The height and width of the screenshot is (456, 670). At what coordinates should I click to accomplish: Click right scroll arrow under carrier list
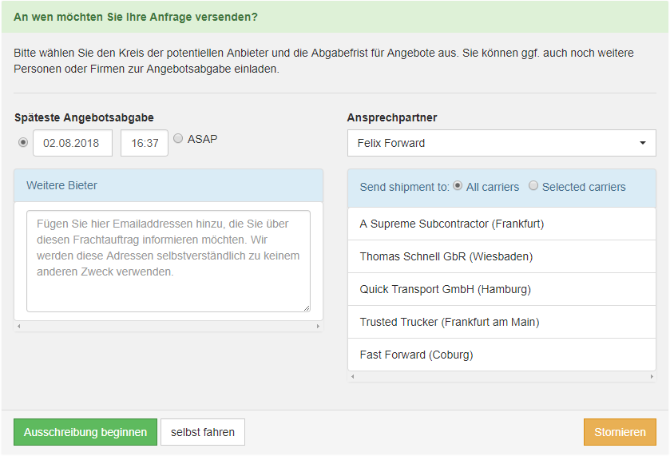pos(652,376)
